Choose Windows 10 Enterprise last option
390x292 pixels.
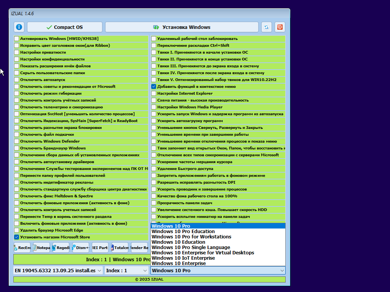[218, 263]
